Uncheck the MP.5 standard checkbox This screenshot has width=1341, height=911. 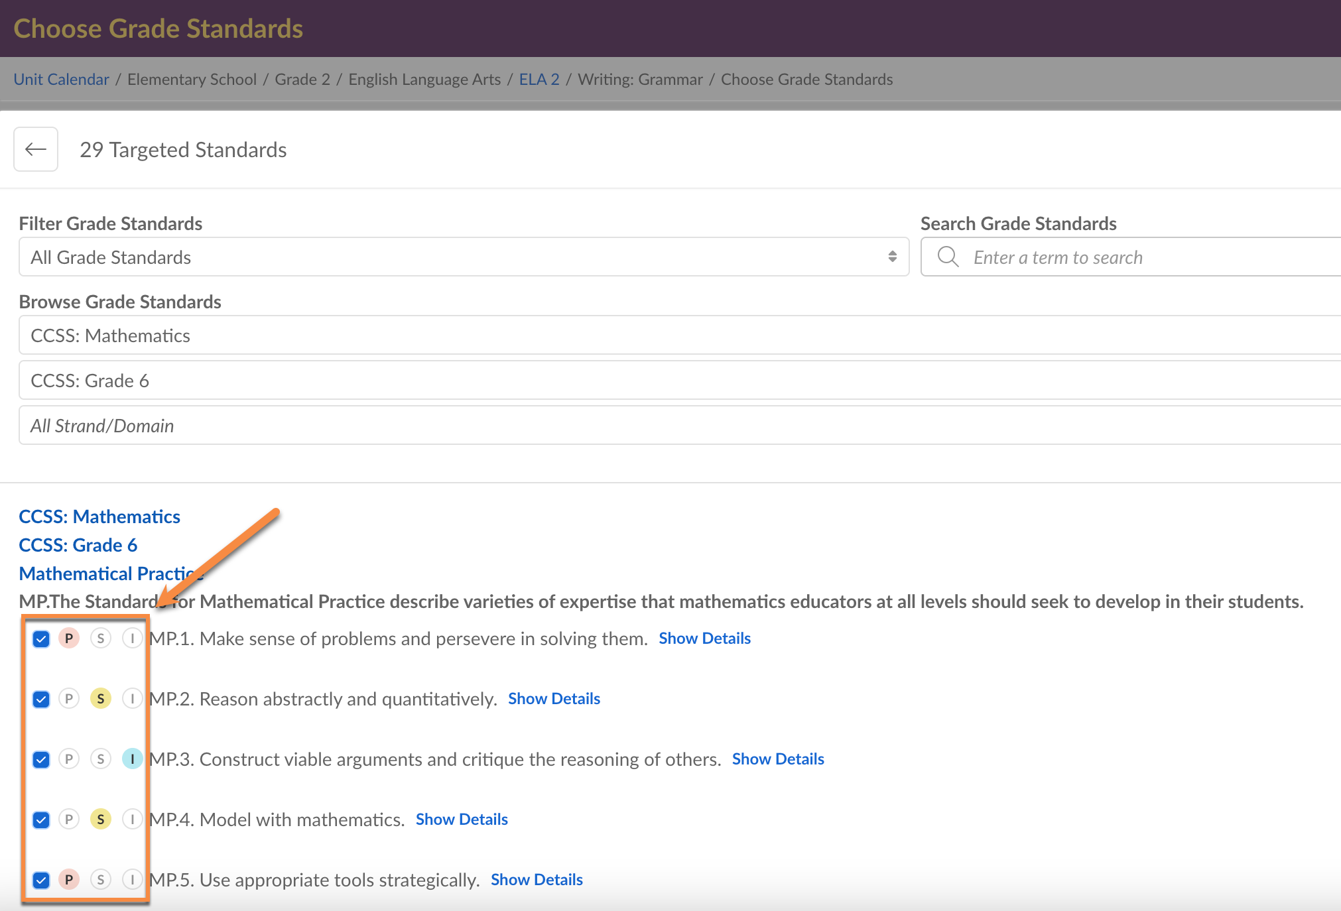click(41, 881)
